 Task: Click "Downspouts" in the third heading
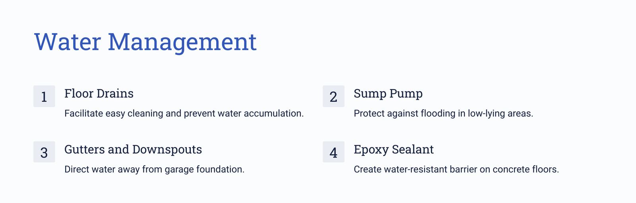167,150
